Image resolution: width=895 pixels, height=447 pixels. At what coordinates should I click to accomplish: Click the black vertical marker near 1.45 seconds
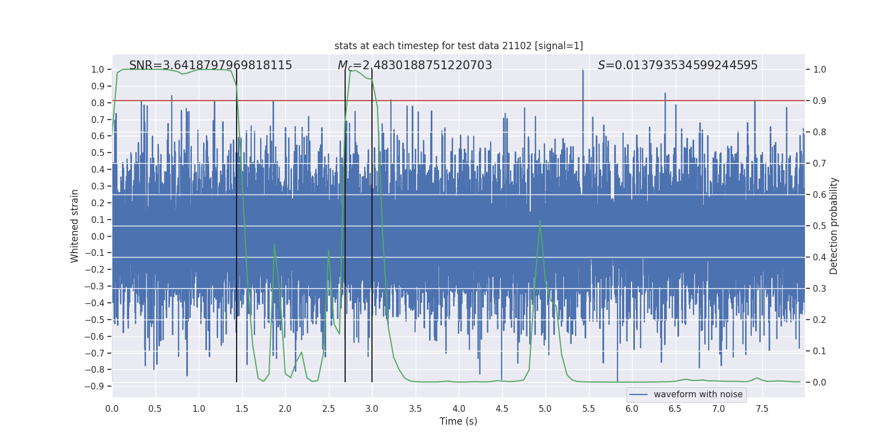(x=237, y=226)
